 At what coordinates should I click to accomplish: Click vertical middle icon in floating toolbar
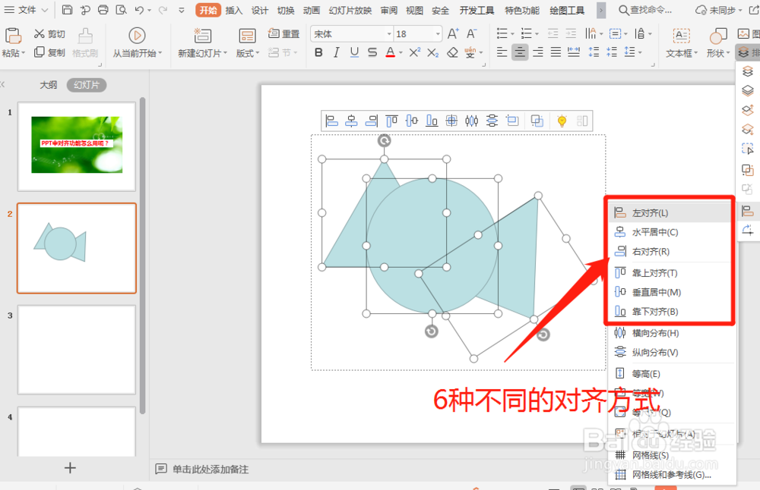[411, 121]
